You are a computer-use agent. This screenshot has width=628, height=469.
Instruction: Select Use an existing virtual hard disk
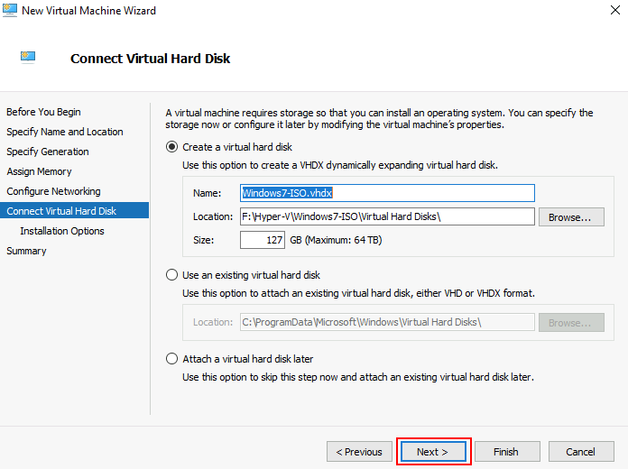(172, 275)
